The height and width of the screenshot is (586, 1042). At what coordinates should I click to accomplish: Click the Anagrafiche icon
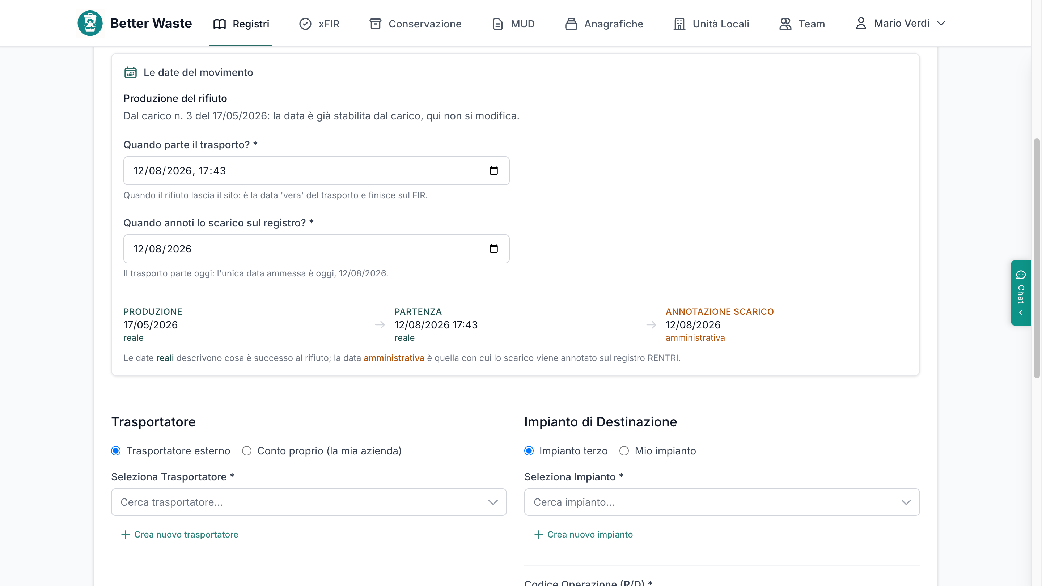[x=571, y=24]
